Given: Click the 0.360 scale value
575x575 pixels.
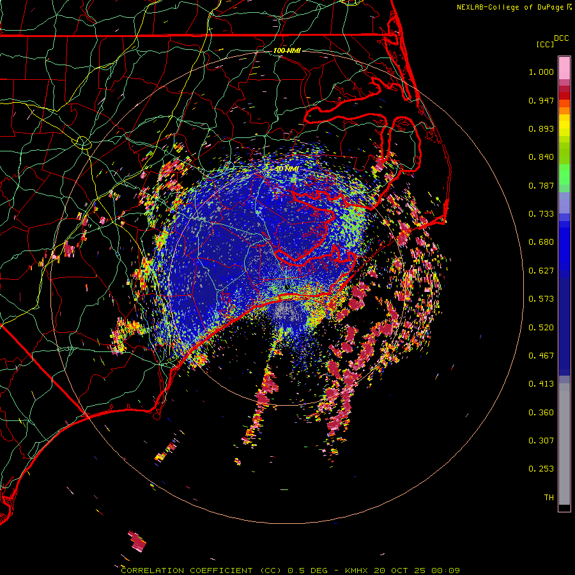Looking at the screenshot, I should pyautogui.click(x=541, y=413).
